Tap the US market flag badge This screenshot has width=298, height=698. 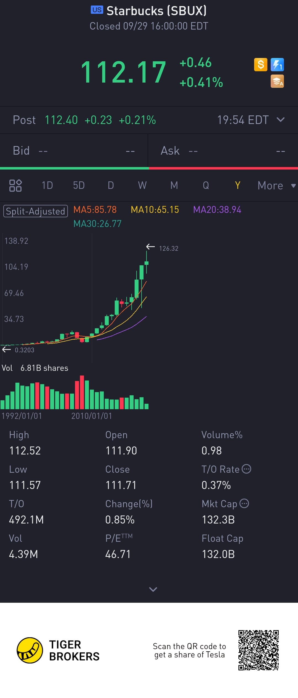(97, 10)
